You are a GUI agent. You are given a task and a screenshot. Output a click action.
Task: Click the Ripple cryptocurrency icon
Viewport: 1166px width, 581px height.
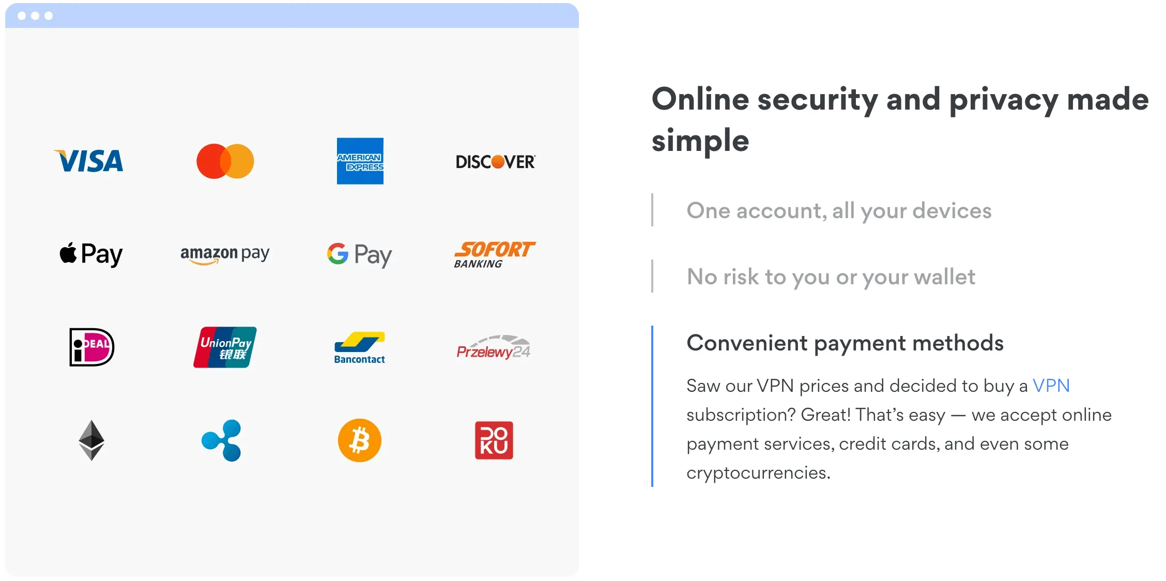(221, 440)
